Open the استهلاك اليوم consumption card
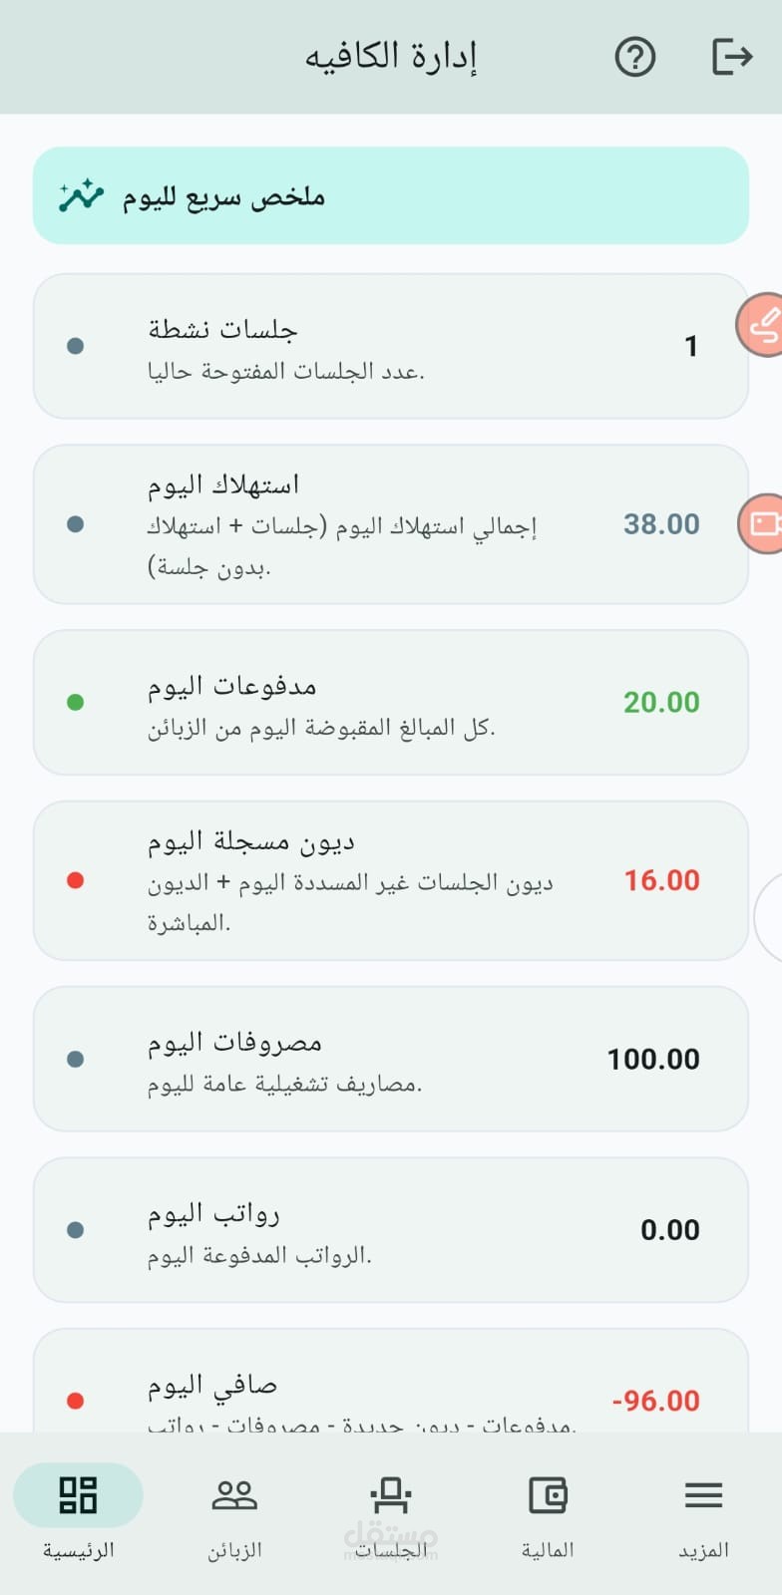This screenshot has width=782, height=1595. pyautogui.click(x=390, y=524)
